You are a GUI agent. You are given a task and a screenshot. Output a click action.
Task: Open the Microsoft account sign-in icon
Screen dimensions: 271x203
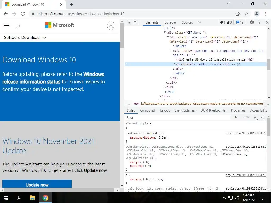[x=111, y=26]
